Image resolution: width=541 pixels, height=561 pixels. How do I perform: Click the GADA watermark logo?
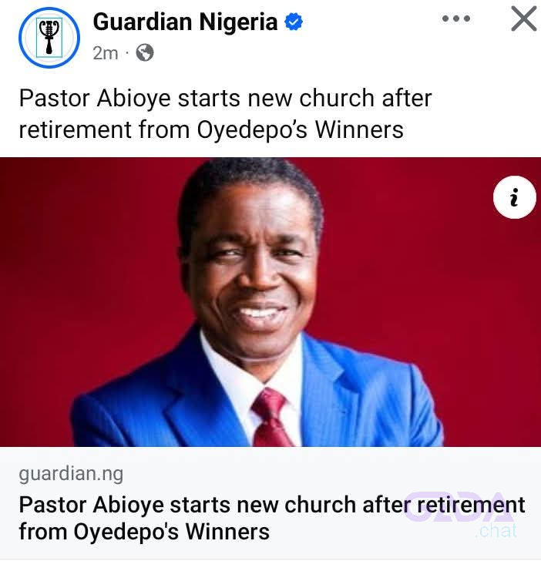460,506
